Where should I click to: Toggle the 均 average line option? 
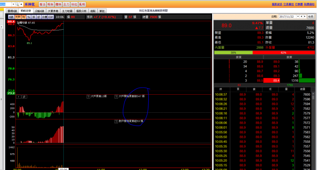click(24, 17)
